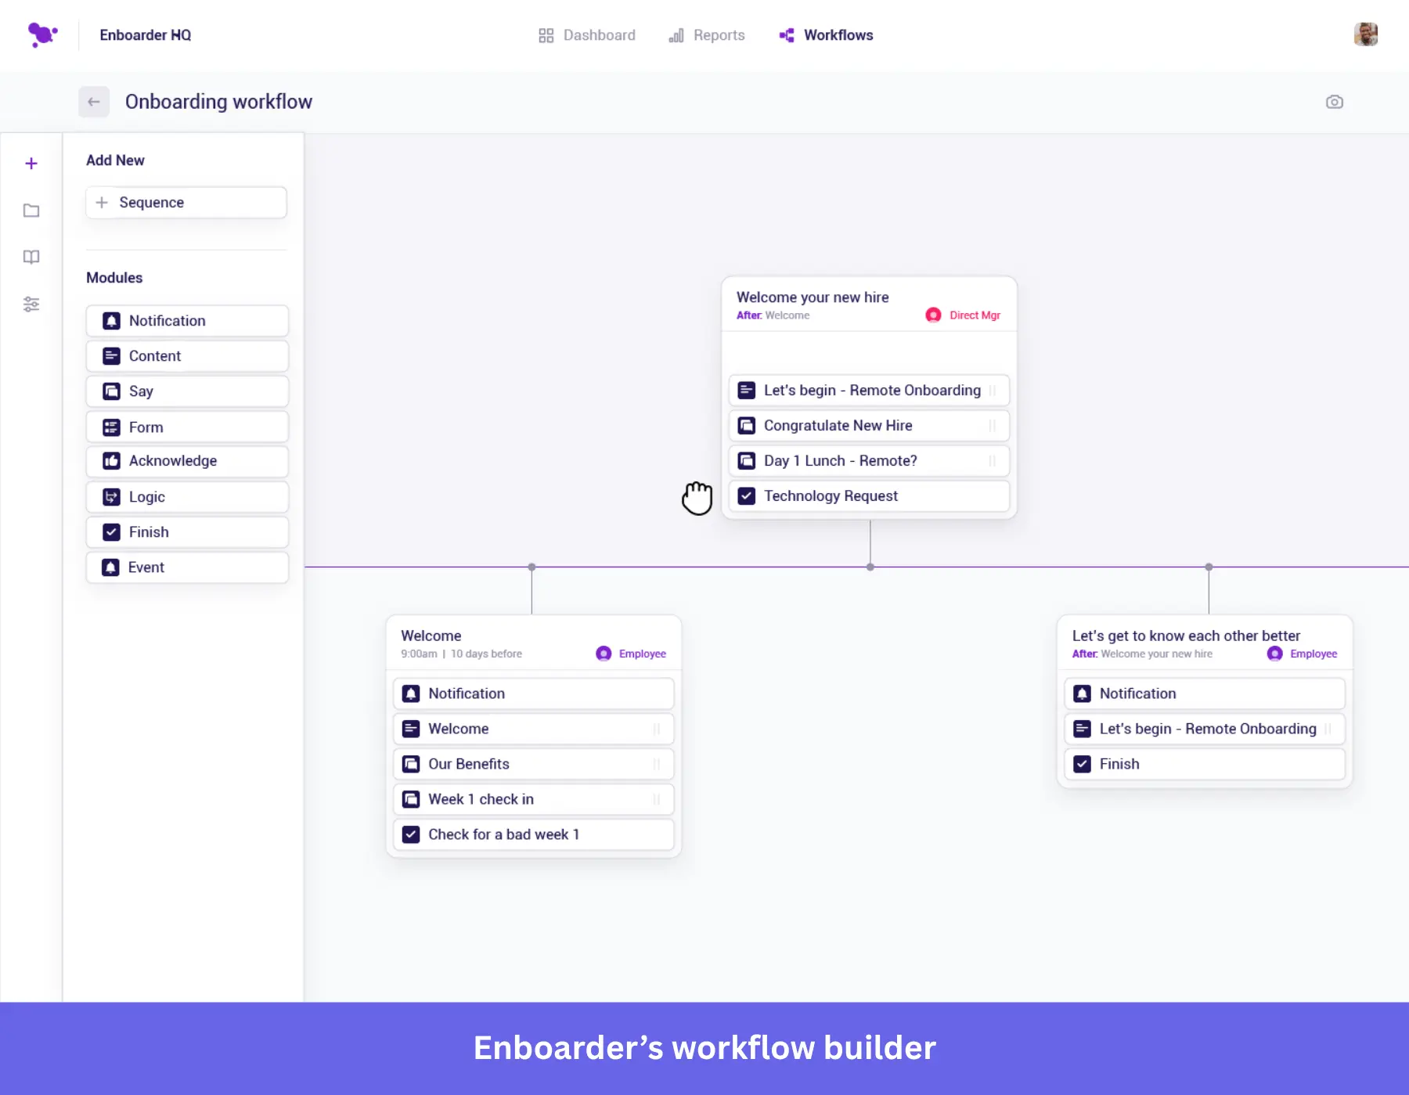1409x1095 pixels.
Task: Click the Welcome sequence card title
Action: (431, 636)
